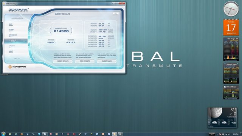The height and width of the screenshot is (136, 242).
Task: Open Windows Explorer folder icon on taskbar
Action: click(x=10, y=134)
